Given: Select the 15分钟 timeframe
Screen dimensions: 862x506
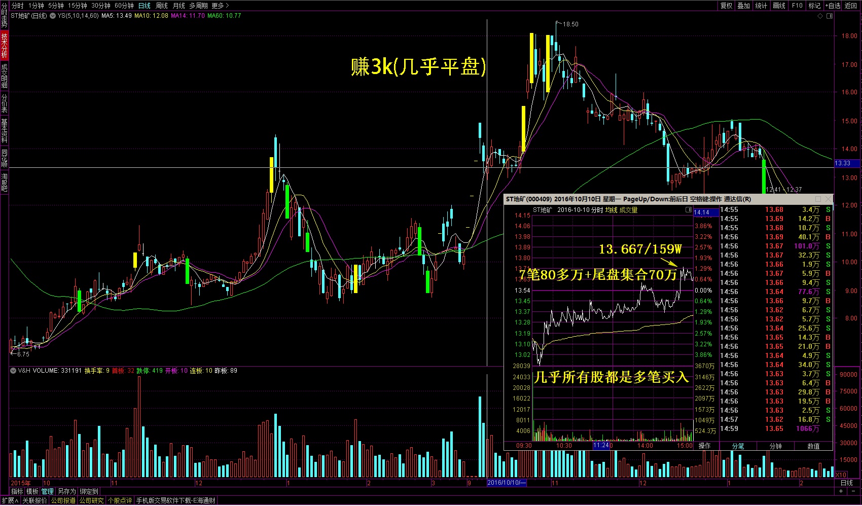Looking at the screenshot, I should (x=78, y=6).
